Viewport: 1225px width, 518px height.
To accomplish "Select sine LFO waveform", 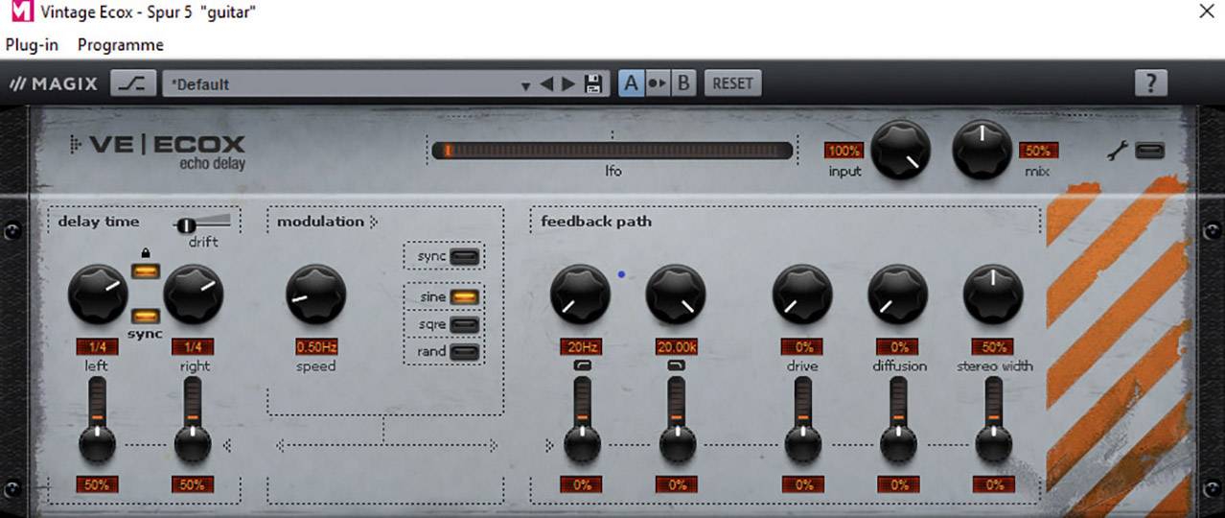I will tap(464, 297).
